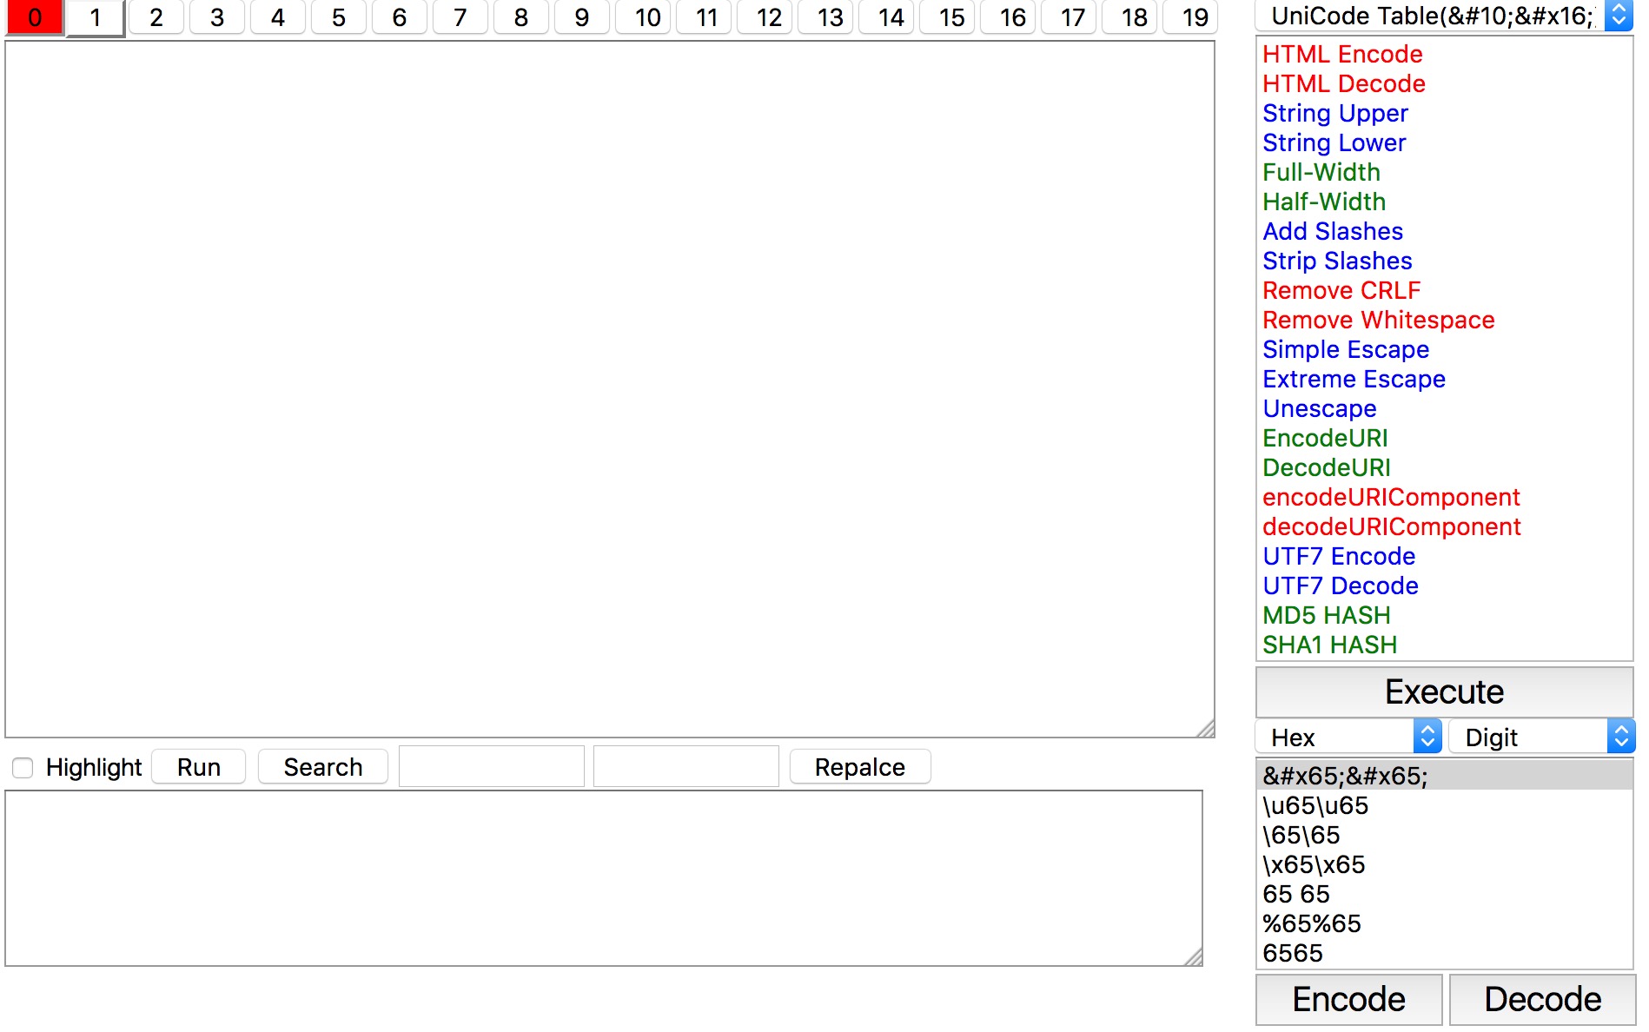This screenshot has height=1032, width=1649.
Task: Select String Upper option
Action: (1444, 113)
